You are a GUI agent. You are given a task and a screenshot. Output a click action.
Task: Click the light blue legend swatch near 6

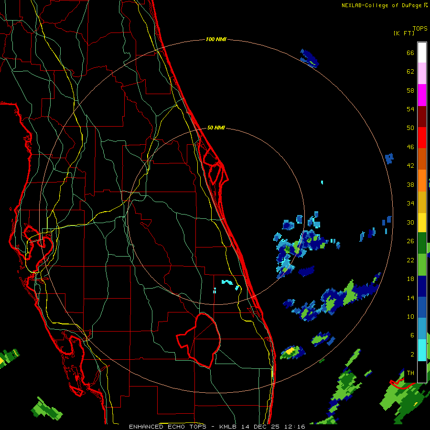(x=422, y=329)
